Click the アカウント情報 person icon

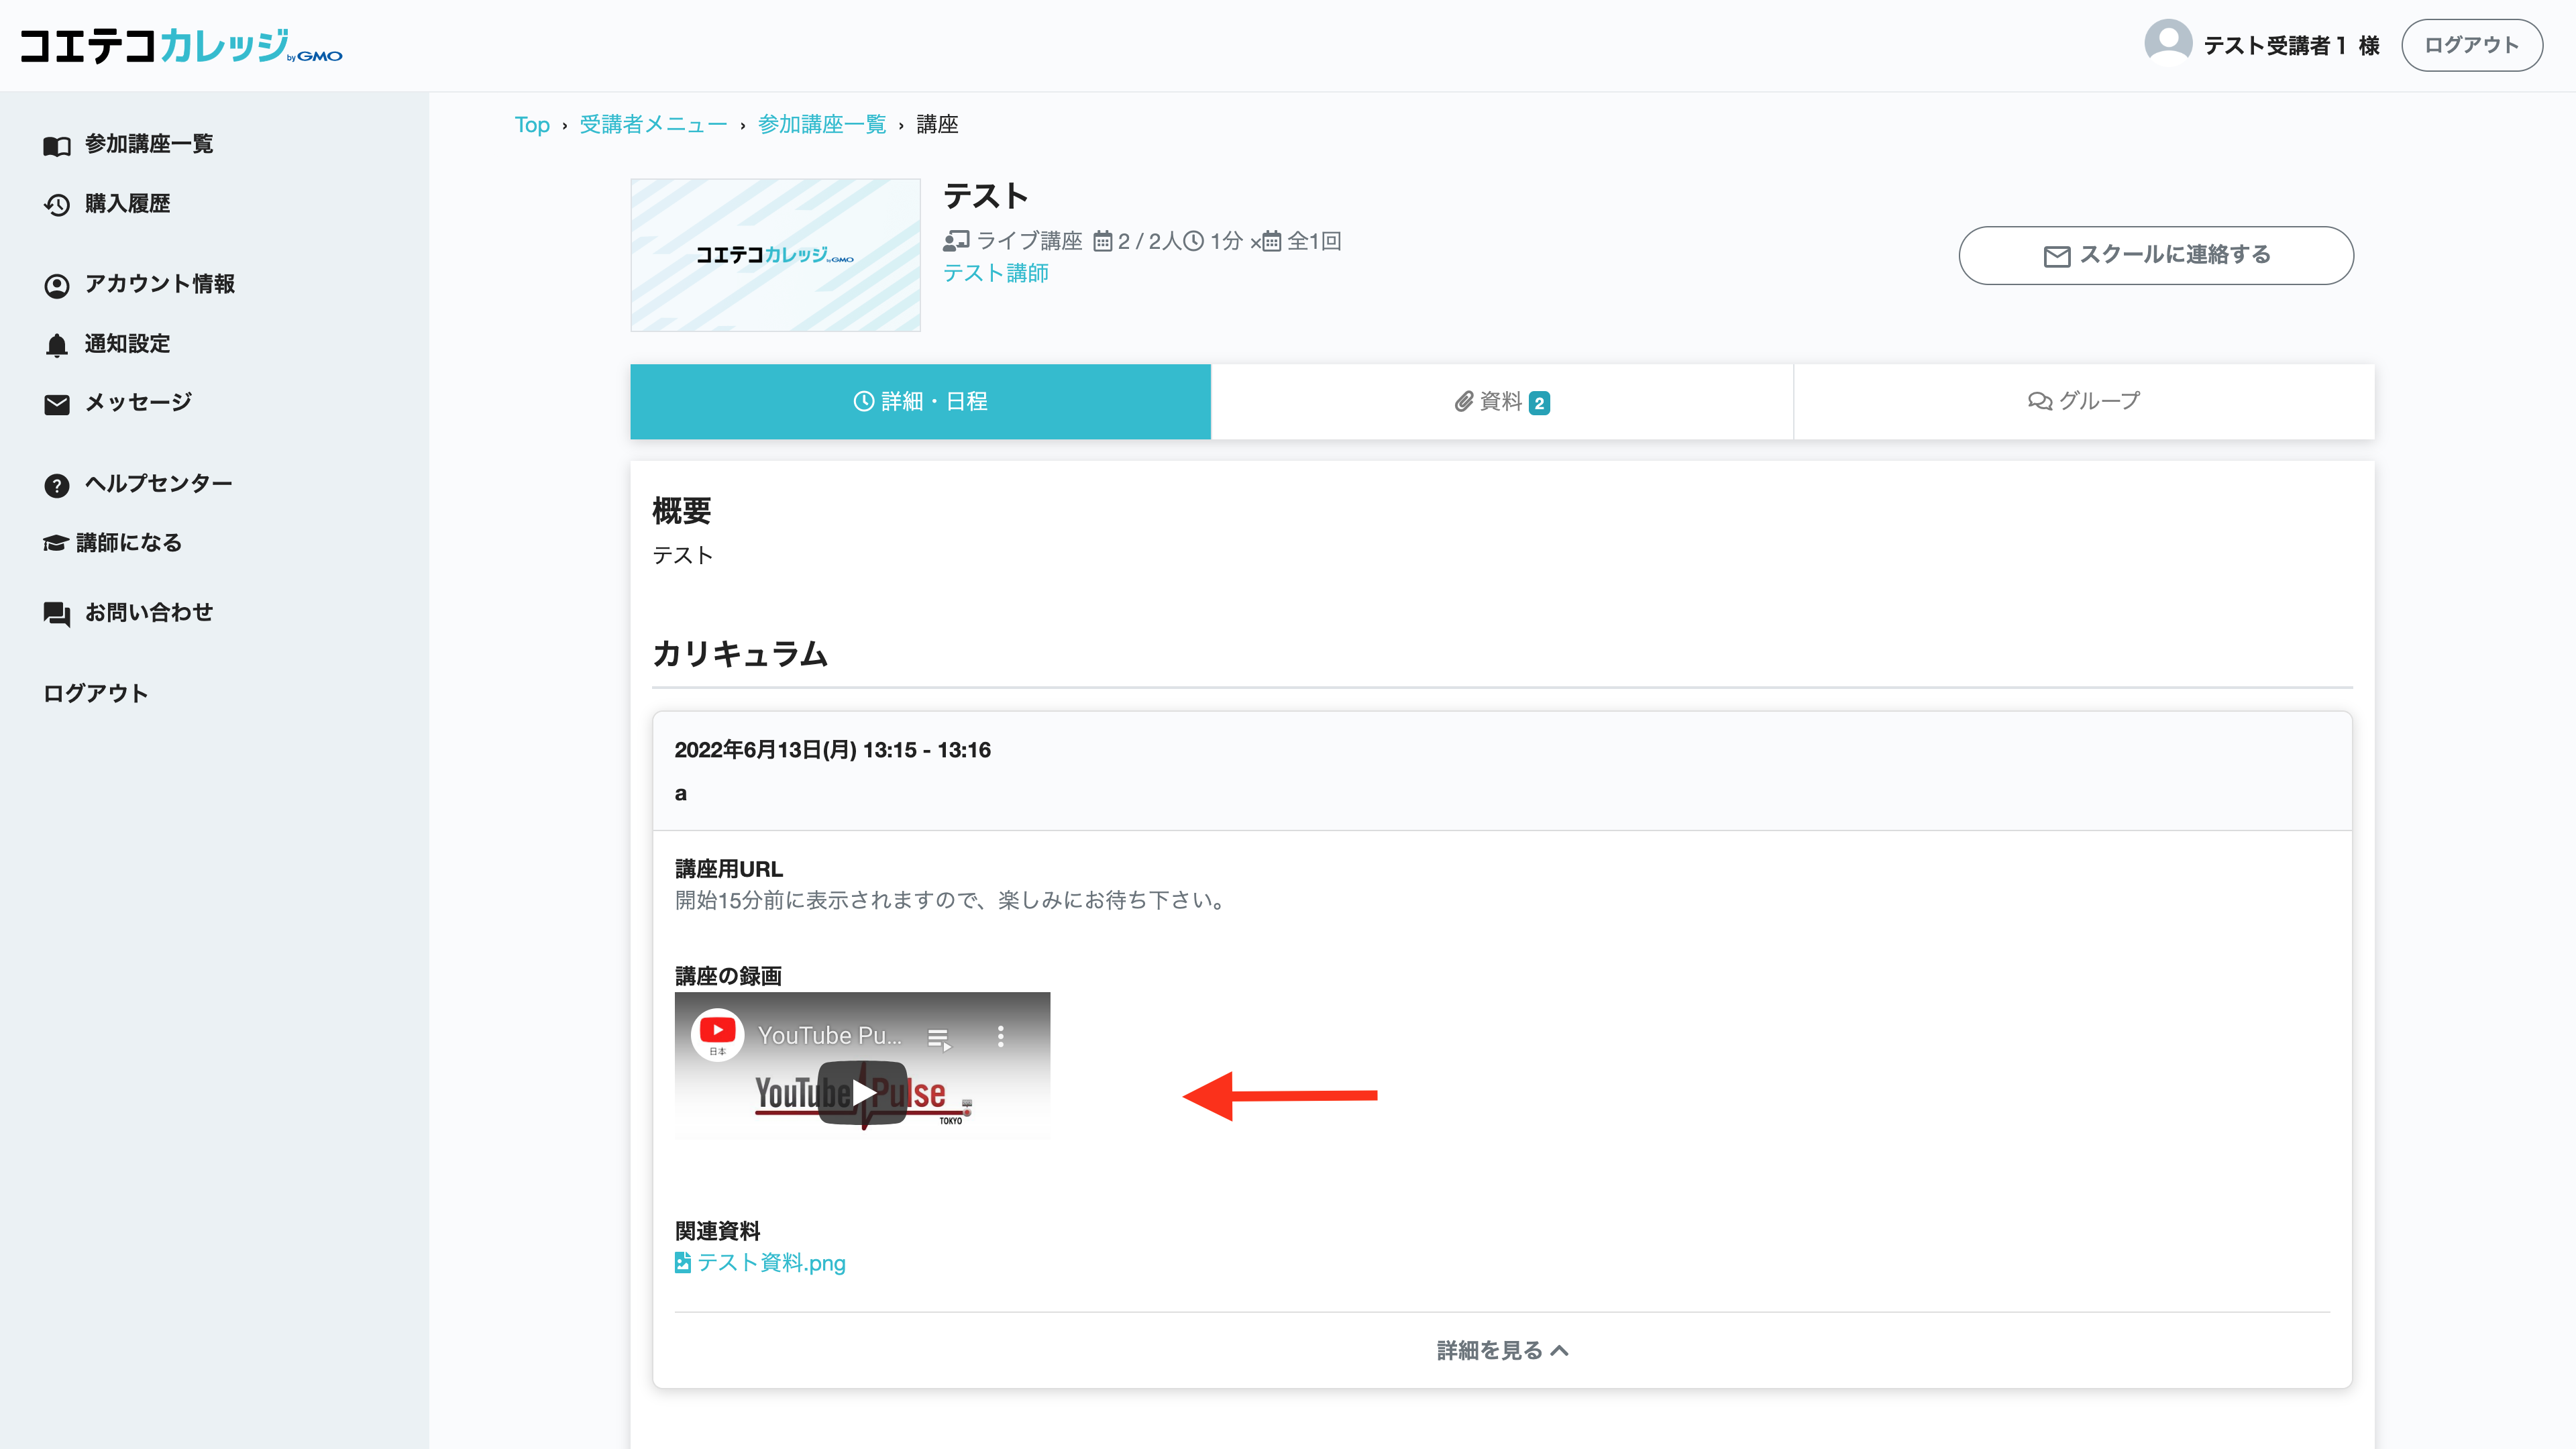point(57,285)
